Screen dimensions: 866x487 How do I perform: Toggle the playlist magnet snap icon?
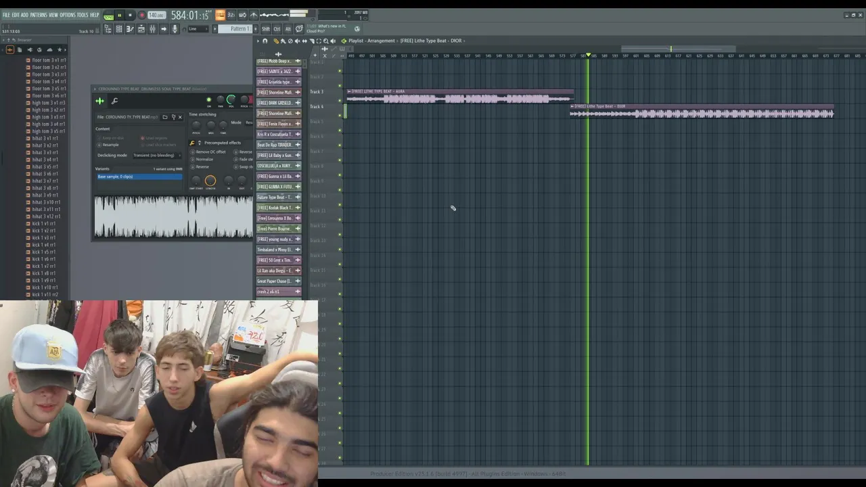[265, 41]
